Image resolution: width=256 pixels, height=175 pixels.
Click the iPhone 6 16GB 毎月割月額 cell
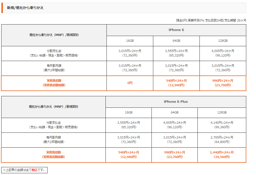(x=130, y=68)
